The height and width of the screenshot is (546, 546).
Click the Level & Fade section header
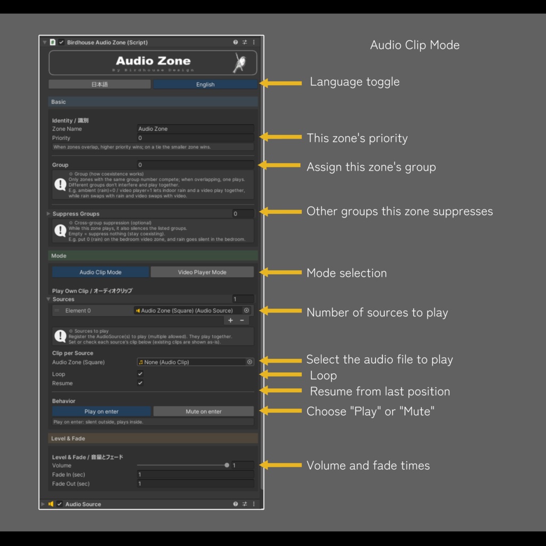point(153,438)
